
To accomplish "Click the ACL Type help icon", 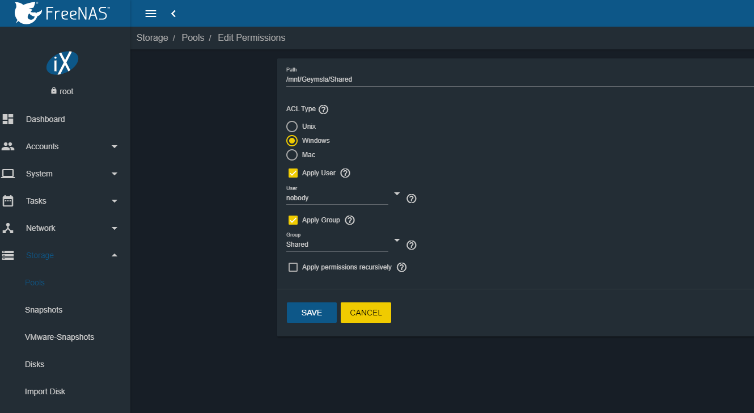I will pos(324,109).
